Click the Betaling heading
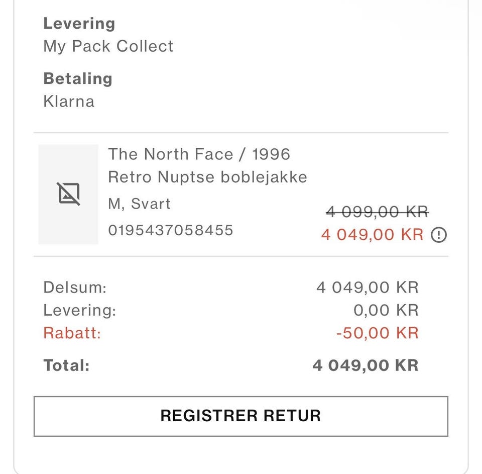Screen dimensions: 482x474 click(x=77, y=78)
